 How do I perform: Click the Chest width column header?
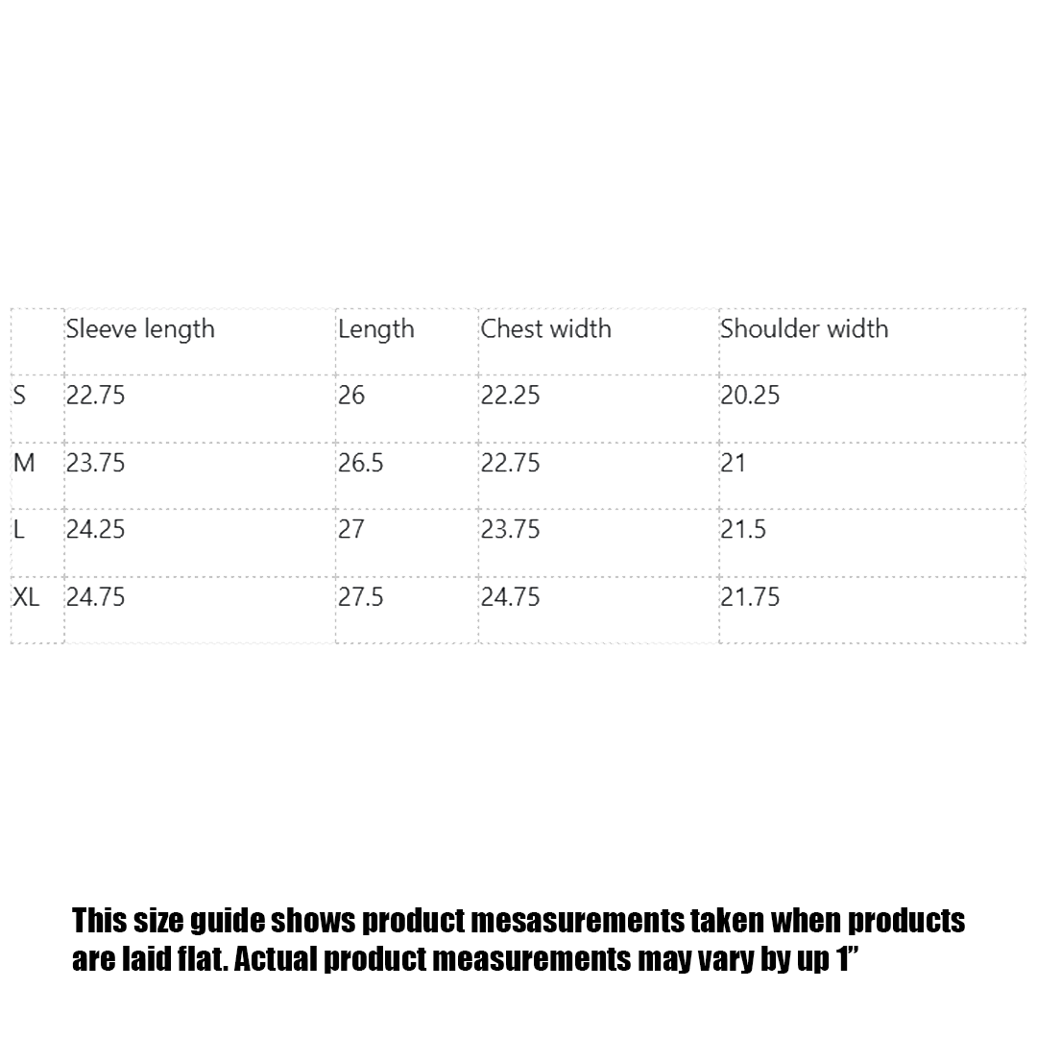(545, 329)
